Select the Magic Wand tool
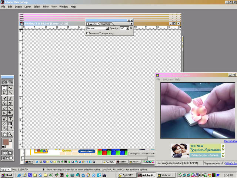 click(x=10, y=93)
